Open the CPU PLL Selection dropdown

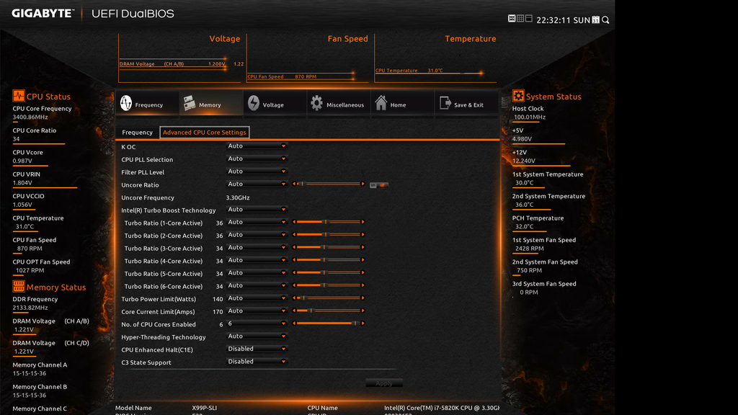(257, 159)
